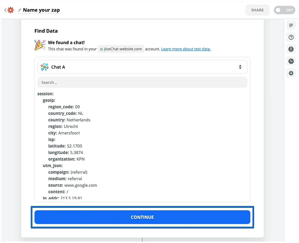The height and width of the screenshot is (243, 299).
Task: Click the party popper celebration icon
Action: click(40, 45)
